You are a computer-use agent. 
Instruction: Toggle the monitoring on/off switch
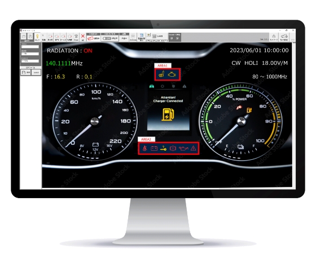pyautogui.click(x=107, y=38)
